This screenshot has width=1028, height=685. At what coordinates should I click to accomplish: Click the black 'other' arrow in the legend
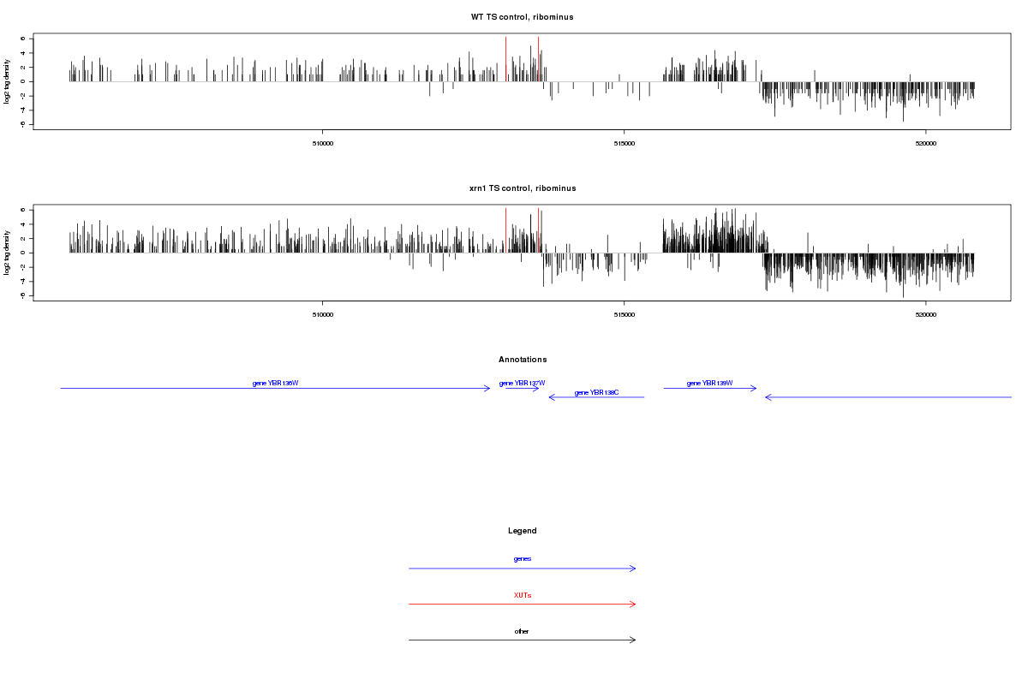tap(522, 640)
